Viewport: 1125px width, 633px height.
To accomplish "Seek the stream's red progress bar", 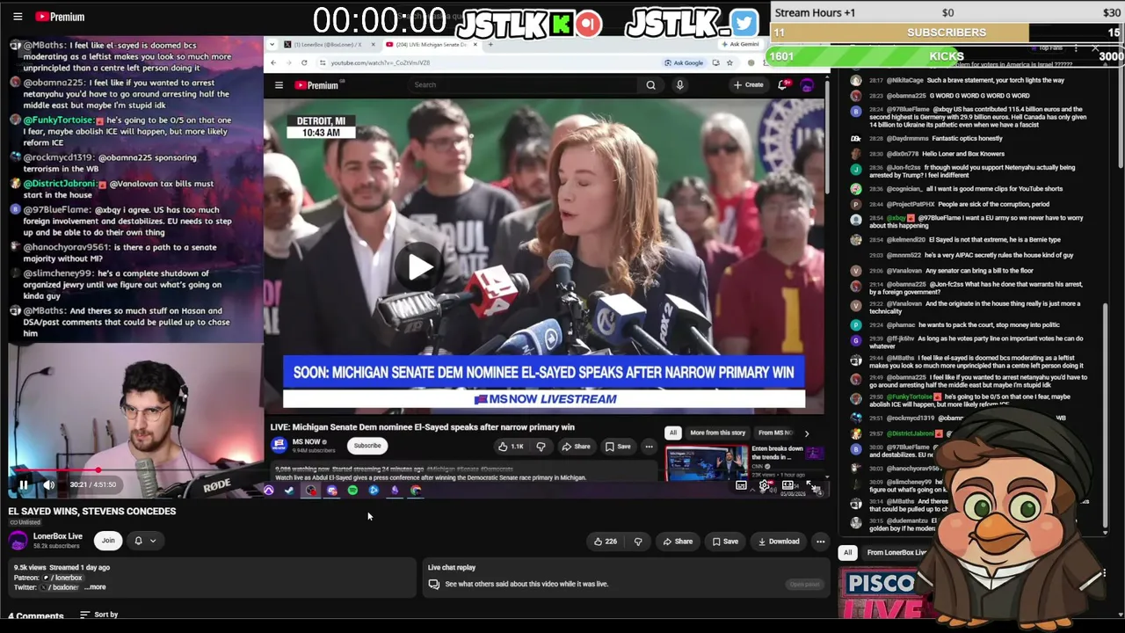I will click(134, 471).
